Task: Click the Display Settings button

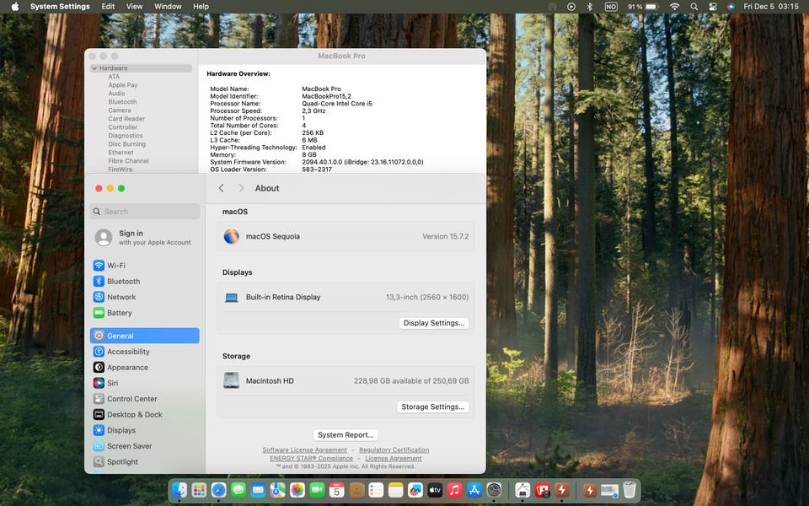Action: 433,323
